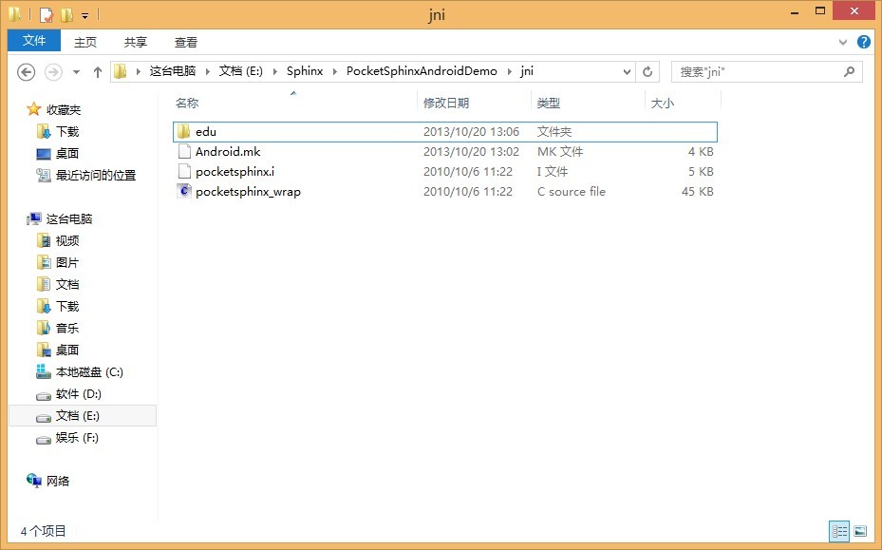Switch to the 主页 (Home) ribbon tab
Viewport: 882px width, 550px height.
click(85, 42)
